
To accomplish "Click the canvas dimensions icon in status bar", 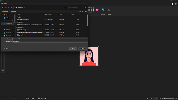I will coord(26,98).
